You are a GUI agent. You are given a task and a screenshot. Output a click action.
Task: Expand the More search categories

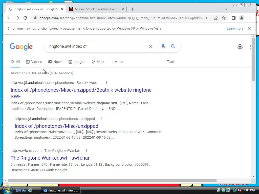[x=117, y=62]
